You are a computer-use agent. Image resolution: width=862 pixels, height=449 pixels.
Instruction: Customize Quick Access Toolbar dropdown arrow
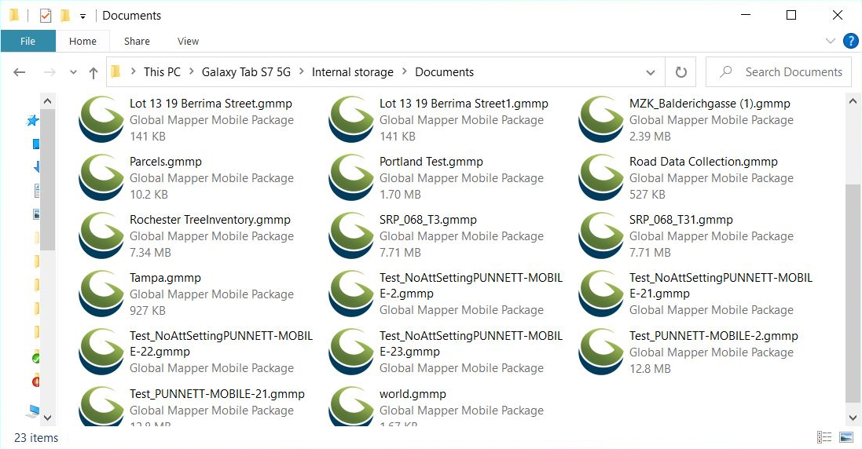pos(83,16)
